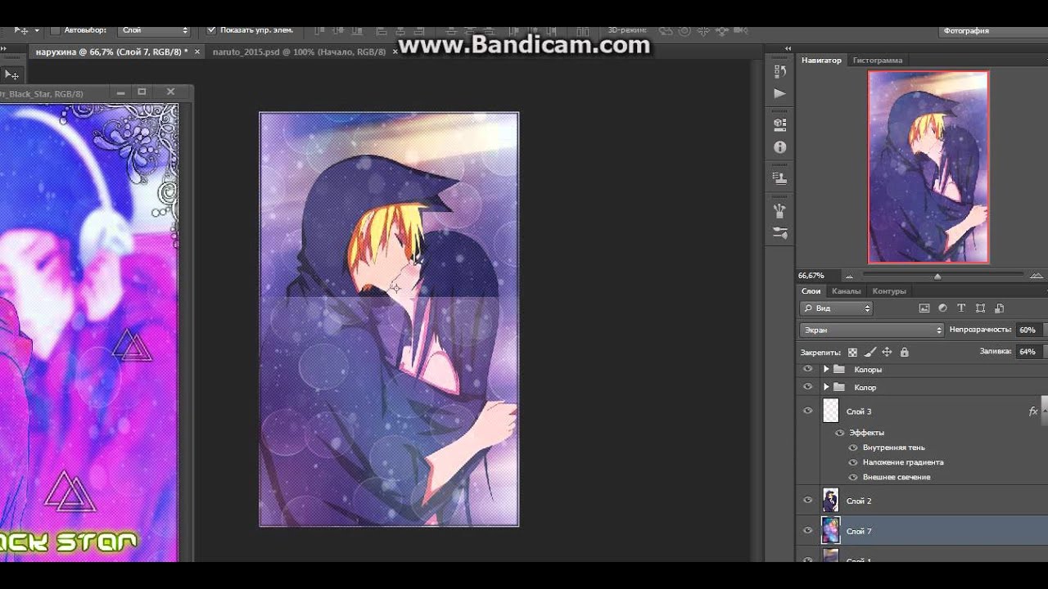Select Слой 3 layer thumbnail

coord(831,411)
